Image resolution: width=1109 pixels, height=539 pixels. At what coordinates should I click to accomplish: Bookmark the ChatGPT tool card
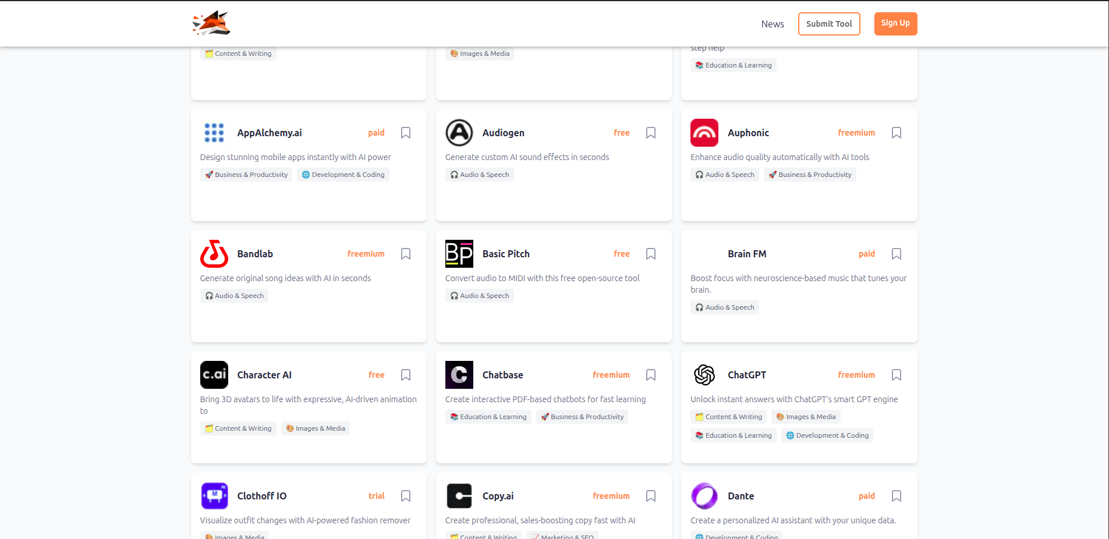896,375
